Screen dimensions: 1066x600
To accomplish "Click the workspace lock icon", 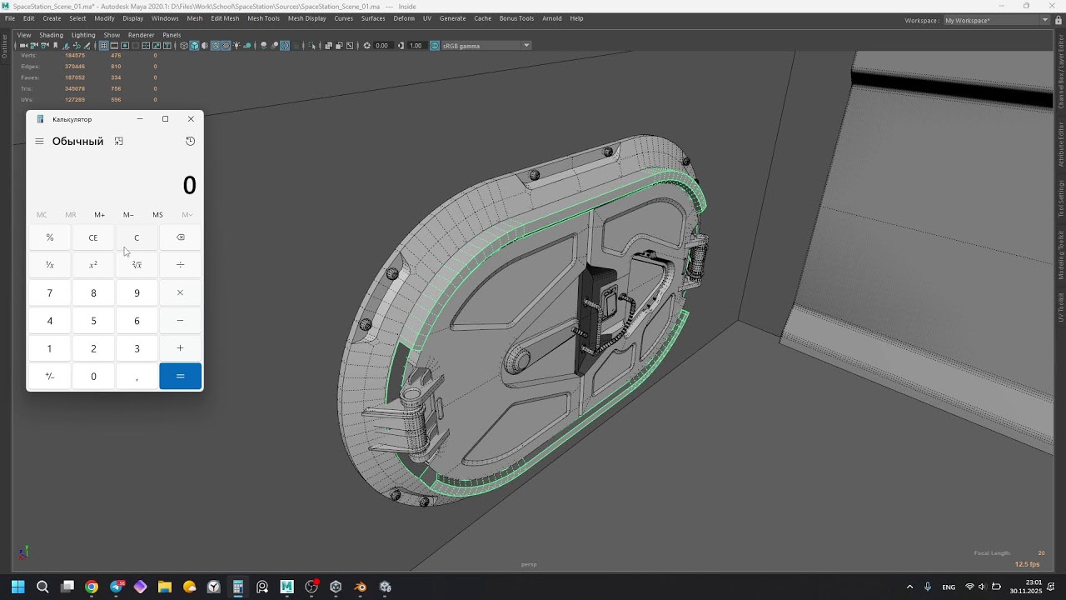I will 1058,20.
